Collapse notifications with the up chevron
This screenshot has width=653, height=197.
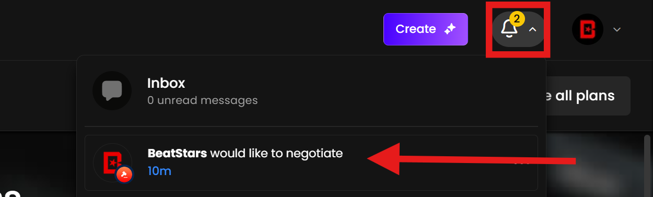(532, 29)
